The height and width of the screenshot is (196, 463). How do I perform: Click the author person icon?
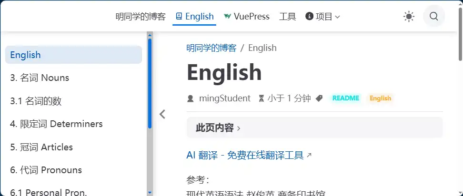tap(191, 98)
